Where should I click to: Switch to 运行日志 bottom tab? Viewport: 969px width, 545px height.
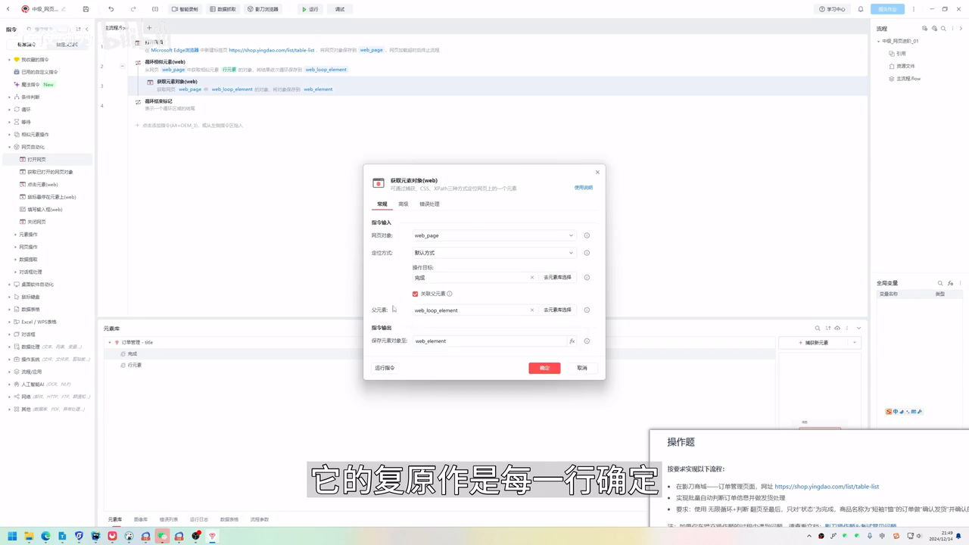[198, 519]
